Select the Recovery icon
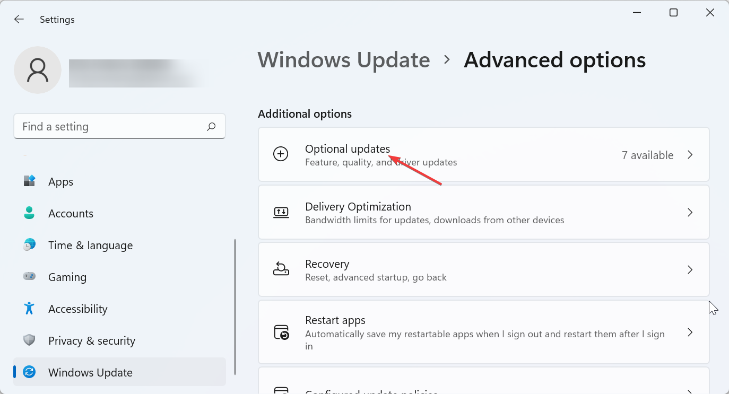The image size is (729, 394). point(281,269)
